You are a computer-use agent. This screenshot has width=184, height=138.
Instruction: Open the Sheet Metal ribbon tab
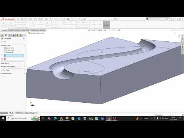(25, 30)
